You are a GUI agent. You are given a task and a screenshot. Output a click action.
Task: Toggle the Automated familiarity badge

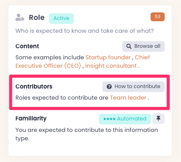pyautogui.click(x=125, y=119)
